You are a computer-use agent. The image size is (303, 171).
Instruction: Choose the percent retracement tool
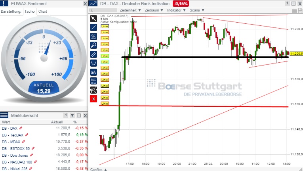(x=93, y=37)
